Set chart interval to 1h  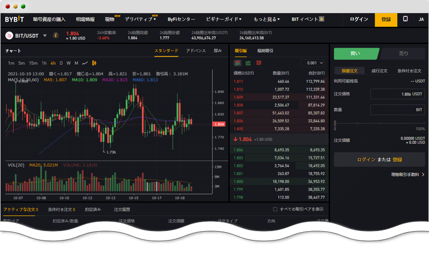[x=44, y=63]
